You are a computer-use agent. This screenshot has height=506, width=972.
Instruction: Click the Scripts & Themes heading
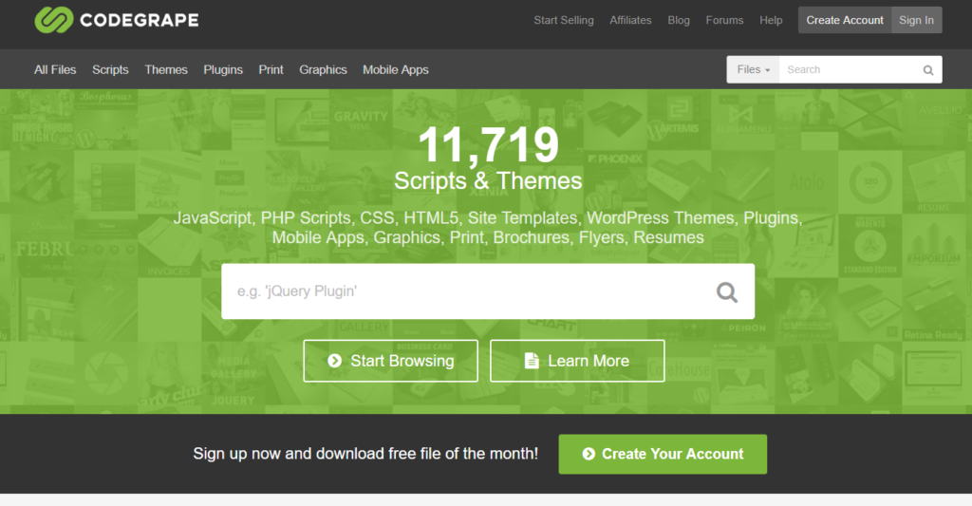tap(489, 181)
